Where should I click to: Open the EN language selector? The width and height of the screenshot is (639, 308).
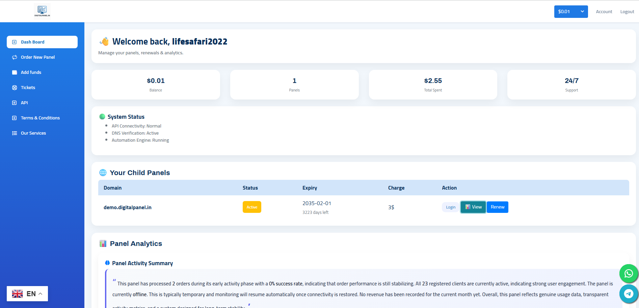pos(27,293)
